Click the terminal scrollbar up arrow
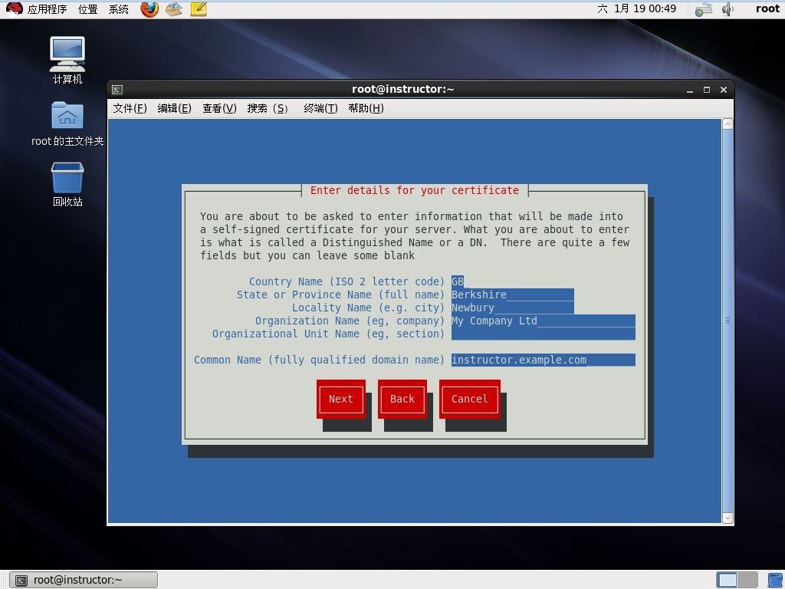The height and width of the screenshot is (589, 785). click(x=728, y=124)
